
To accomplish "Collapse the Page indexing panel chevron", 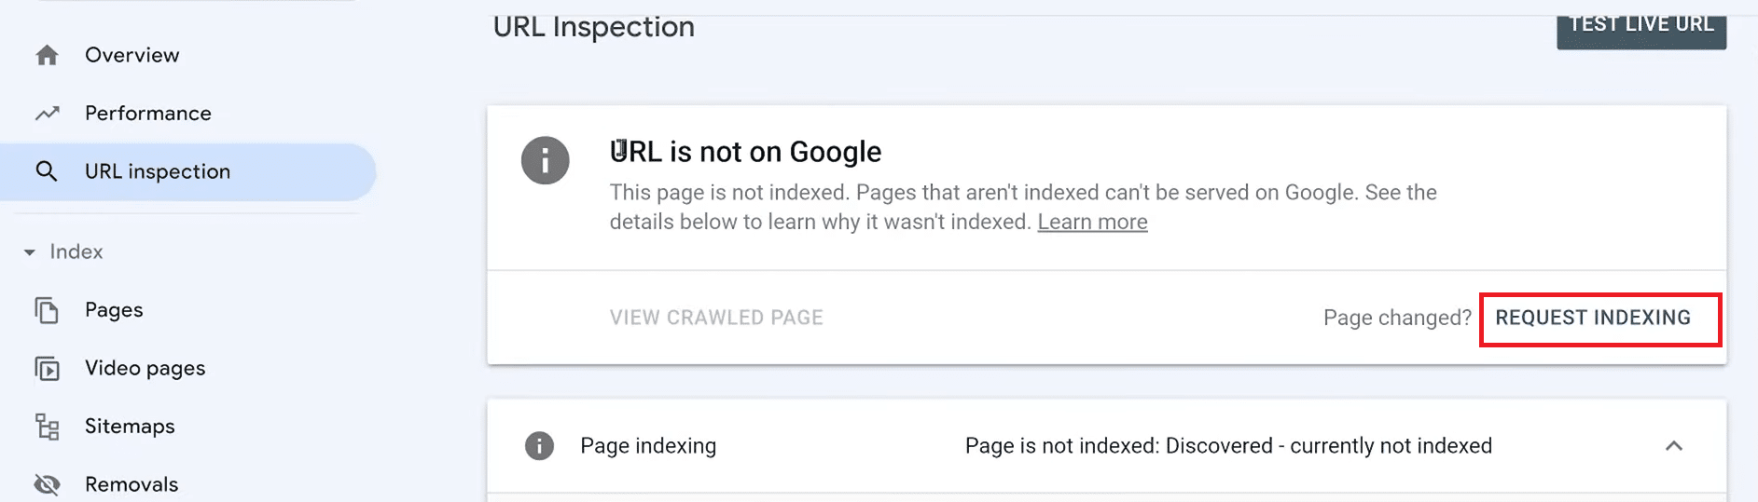I will [1674, 446].
